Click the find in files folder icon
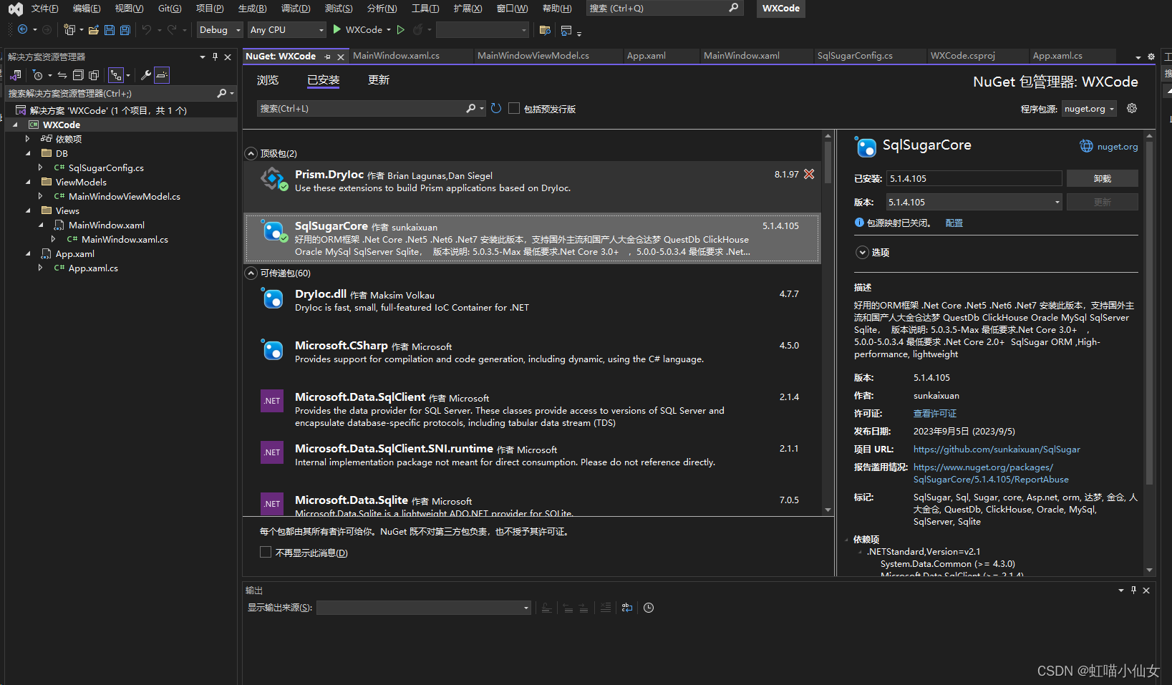The image size is (1172, 685). (545, 30)
